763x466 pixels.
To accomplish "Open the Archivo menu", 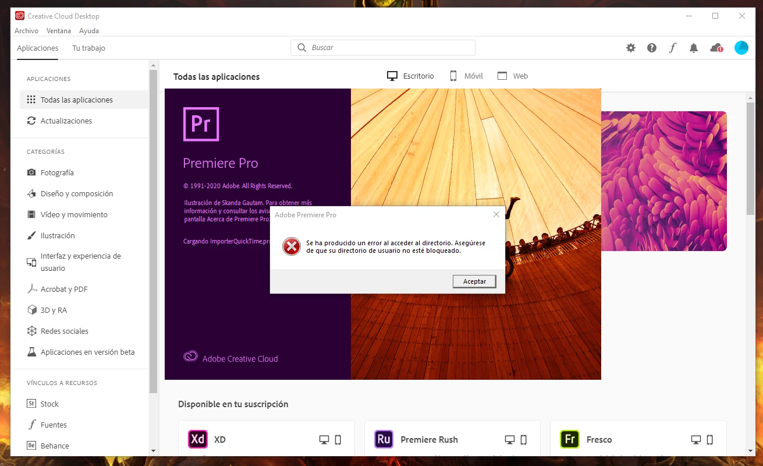I will [x=26, y=31].
